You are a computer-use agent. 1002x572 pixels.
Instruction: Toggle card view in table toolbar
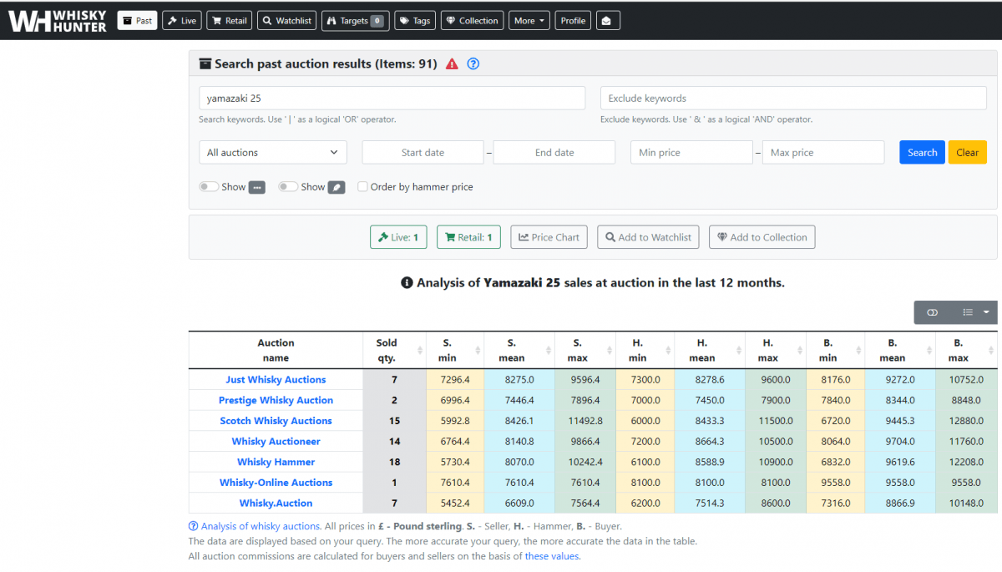[x=933, y=312]
